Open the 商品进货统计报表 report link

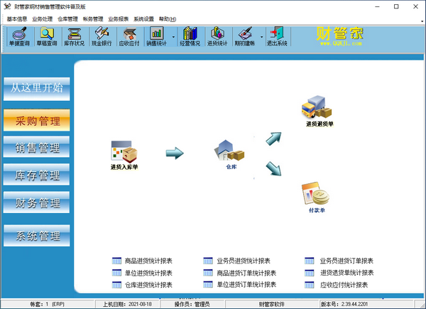pyautogui.click(x=148, y=261)
